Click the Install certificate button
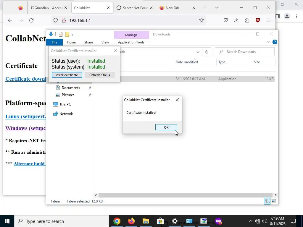 [67, 75]
